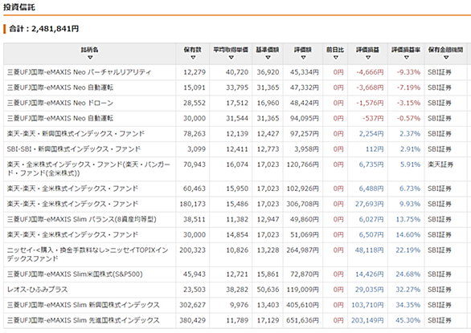Click 評価額 value 120,766円
Viewport: 471px width, 333px height.
[x=302, y=164]
